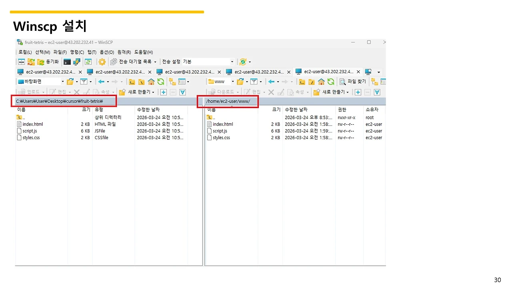Click the Synchronize Browsing orange arrows icon

[31, 62]
